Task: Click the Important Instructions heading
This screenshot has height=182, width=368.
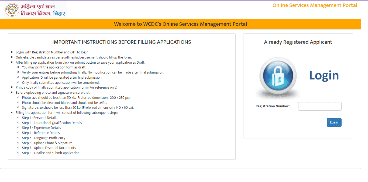Action: point(122,42)
